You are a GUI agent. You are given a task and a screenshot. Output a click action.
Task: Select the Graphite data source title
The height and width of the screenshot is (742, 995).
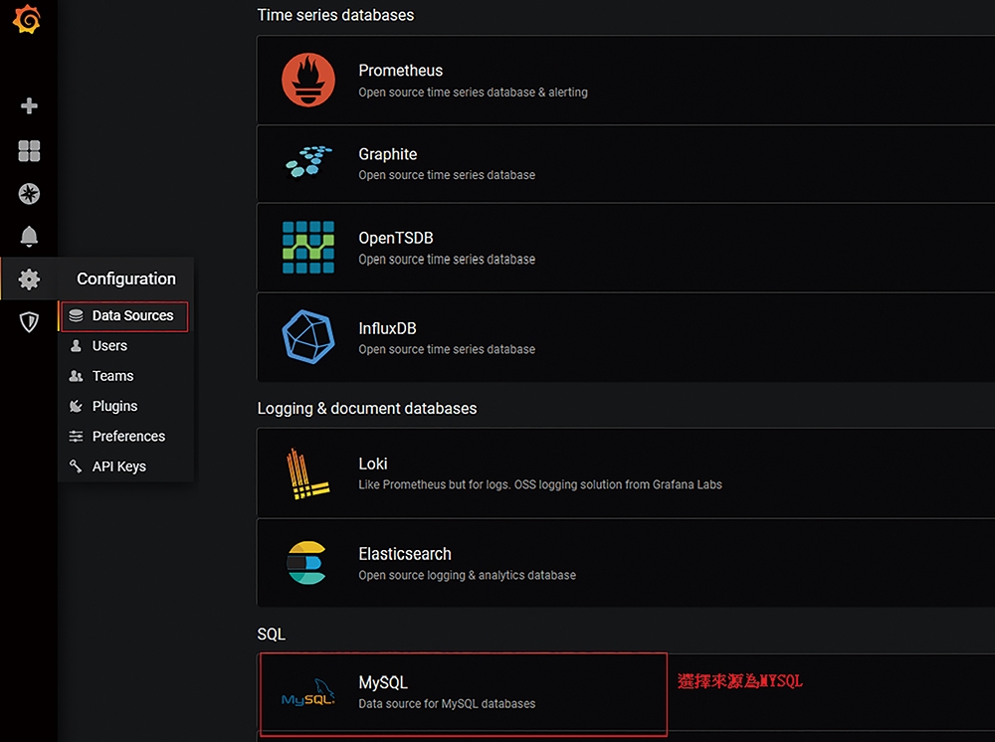point(388,154)
